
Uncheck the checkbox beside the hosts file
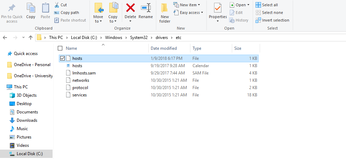pyautogui.click(x=62, y=58)
